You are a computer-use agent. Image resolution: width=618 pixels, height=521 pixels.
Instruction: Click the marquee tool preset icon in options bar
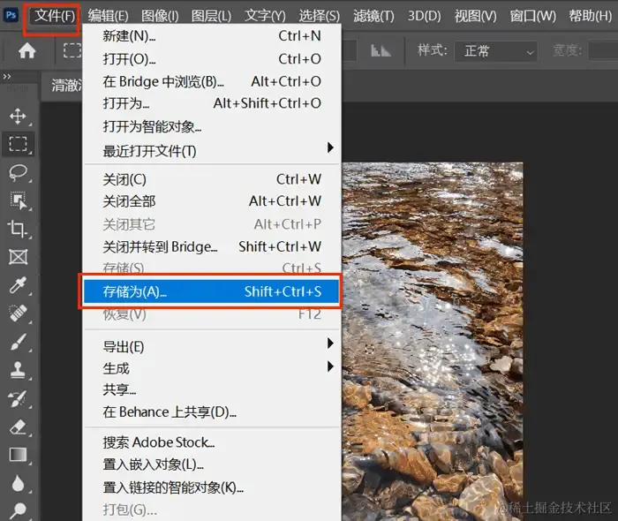pyautogui.click(x=72, y=50)
